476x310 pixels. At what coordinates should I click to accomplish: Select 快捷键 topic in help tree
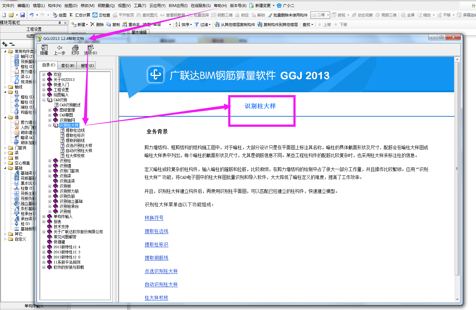[x=59, y=242]
